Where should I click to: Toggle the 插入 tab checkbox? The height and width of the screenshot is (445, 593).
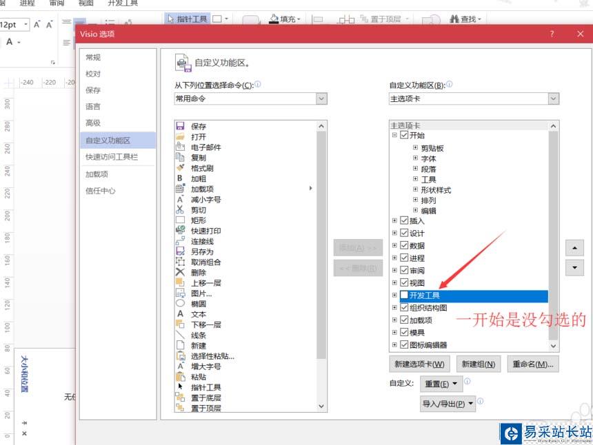pos(404,220)
